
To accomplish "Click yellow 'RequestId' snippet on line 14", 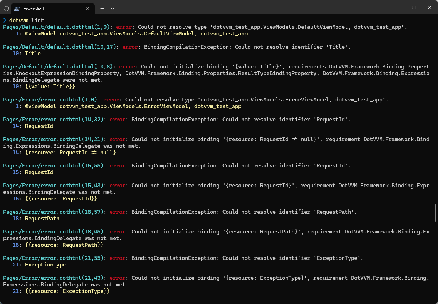I will pos(39,126).
